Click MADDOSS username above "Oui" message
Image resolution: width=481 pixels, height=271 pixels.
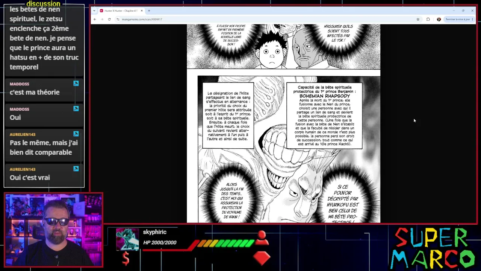[x=19, y=109]
